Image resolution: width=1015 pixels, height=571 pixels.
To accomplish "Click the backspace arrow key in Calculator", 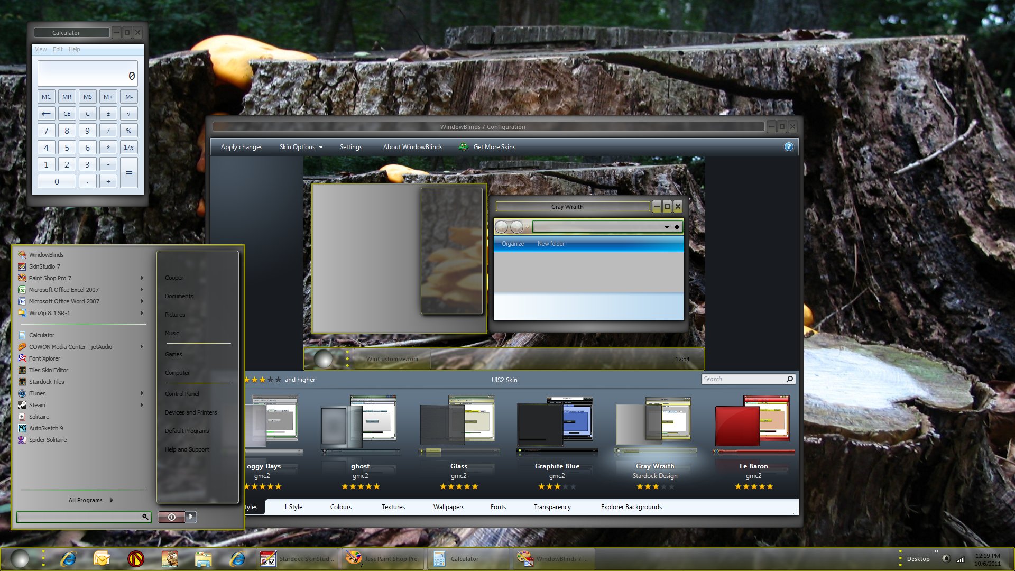I will pyautogui.click(x=46, y=114).
